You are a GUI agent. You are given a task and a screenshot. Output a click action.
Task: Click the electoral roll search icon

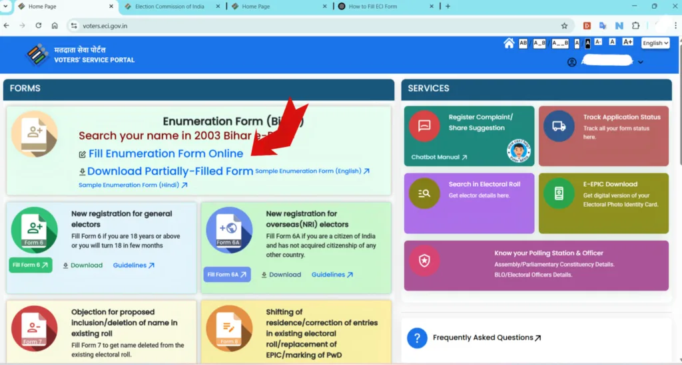(x=424, y=193)
